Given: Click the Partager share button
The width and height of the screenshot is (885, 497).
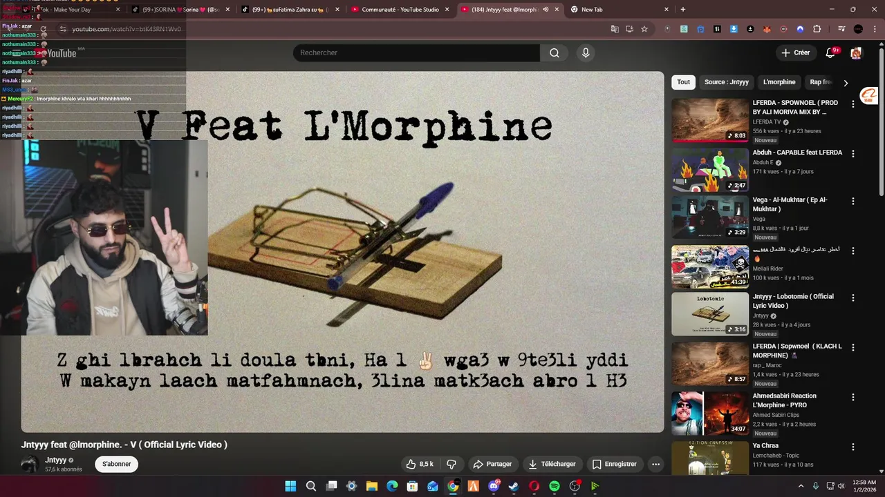Looking at the screenshot, I should (492, 464).
